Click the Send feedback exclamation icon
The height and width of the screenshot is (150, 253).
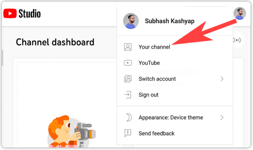click(x=128, y=133)
